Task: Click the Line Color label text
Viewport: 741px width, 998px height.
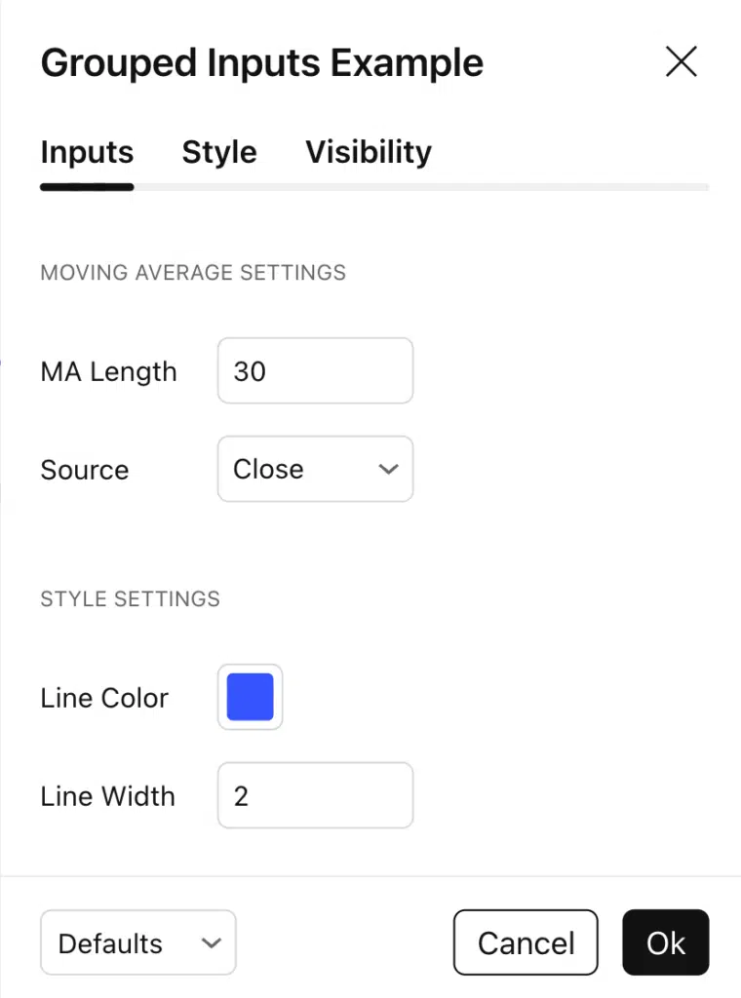Action: coord(104,698)
